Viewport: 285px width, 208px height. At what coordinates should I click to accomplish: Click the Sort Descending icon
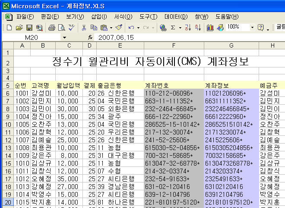tap(198, 28)
